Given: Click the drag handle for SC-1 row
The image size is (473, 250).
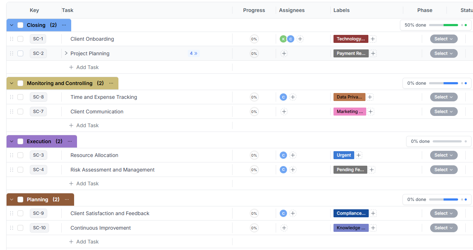Looking at the screenshot, I should [x=12, y=39].
